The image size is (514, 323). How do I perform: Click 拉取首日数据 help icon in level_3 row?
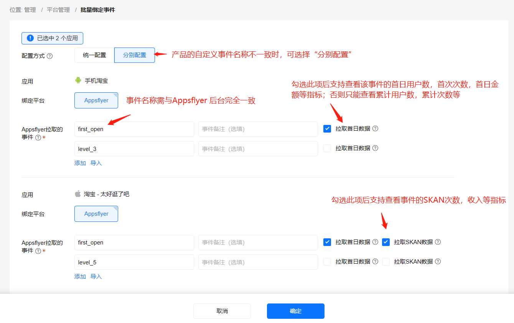click(x=376, y=148)
